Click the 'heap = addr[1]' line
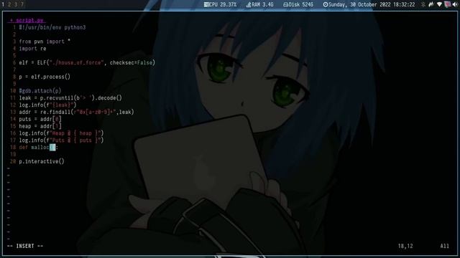The image size is (460, 258). click(x=40, y=126)
